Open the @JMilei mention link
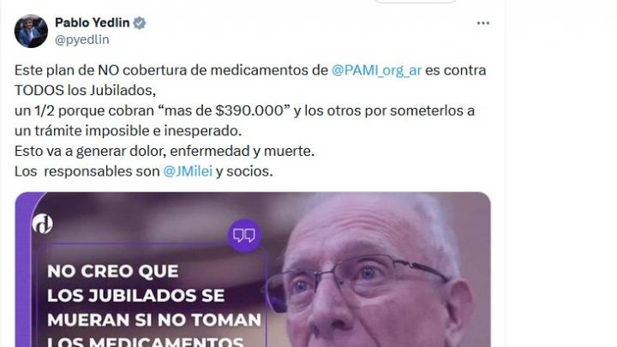 (188, 171)
